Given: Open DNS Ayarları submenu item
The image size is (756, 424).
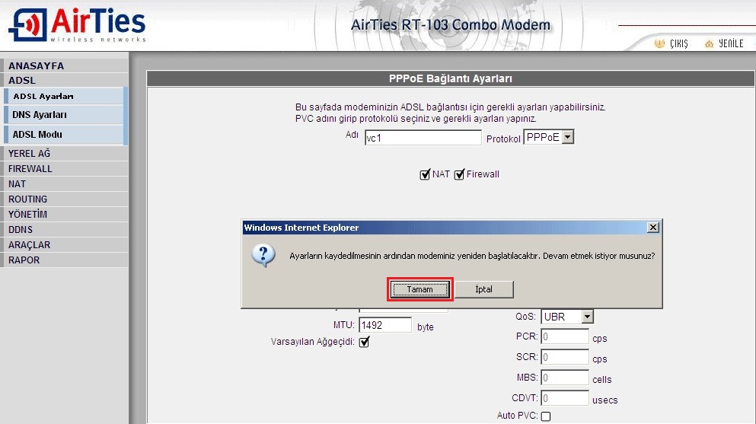Looking at the screenshot, I should point(40,115).
